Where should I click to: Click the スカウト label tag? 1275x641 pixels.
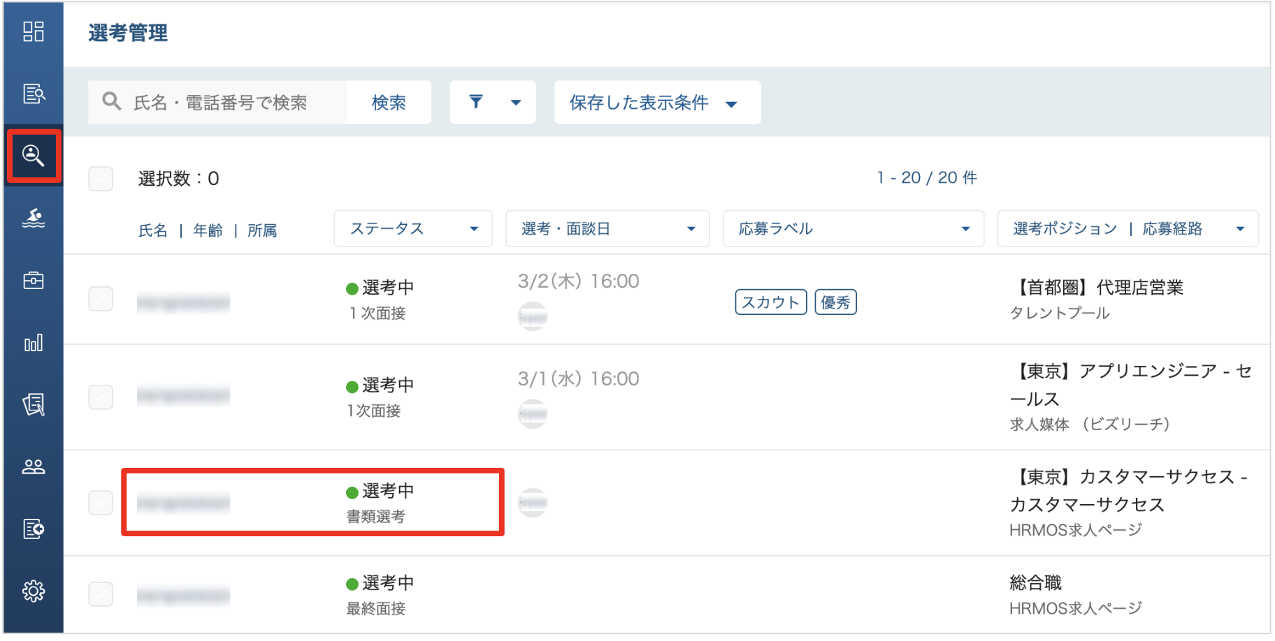point(771,302)
